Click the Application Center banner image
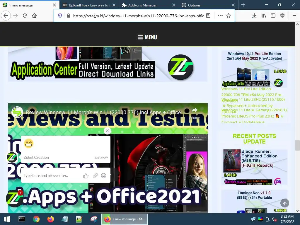 (108, 64)
